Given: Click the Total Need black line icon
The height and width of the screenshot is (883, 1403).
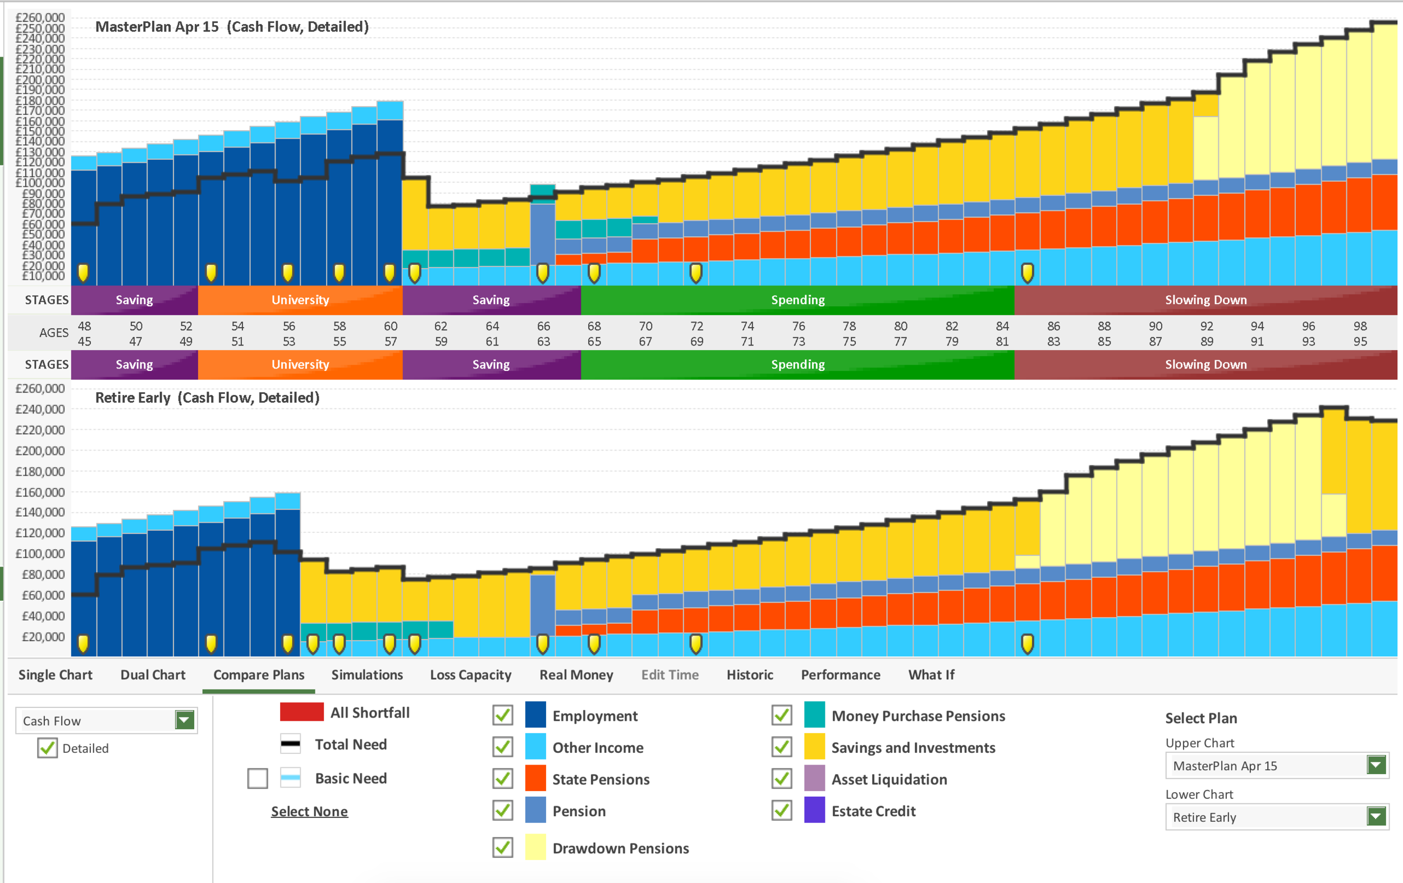Looking at the screenshot, I should (x=290, y=744).
